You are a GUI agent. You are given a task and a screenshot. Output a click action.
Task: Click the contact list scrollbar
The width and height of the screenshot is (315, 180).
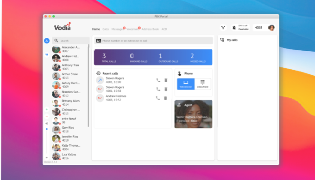88,86
